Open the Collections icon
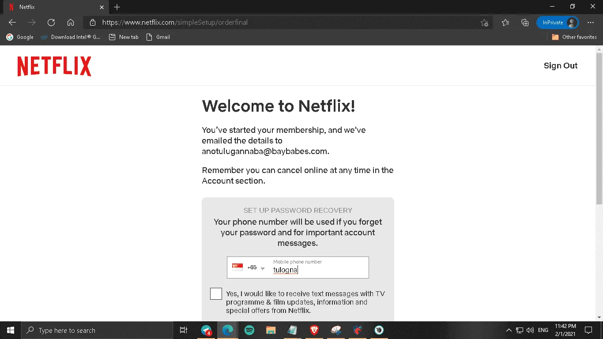The image size is (603, 339). (525, 23)
